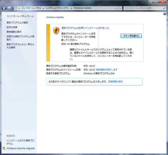The image size is (168, 155).
Task: Click 成功: 42 個の更新プログラム text
Action: pyautogui.click(x=75, y=44)
